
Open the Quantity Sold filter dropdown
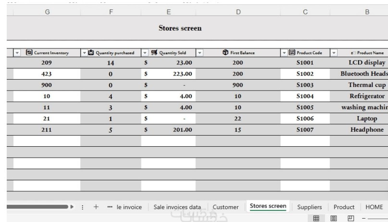pyautogui.click(x=144, y=53)
